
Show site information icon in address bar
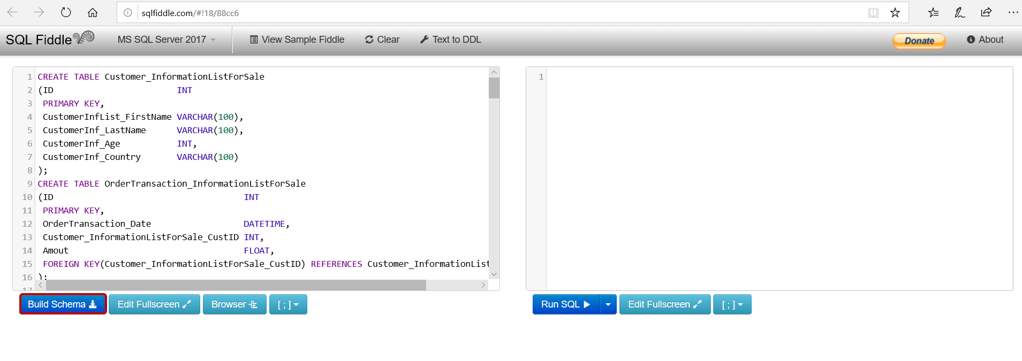pyautogui.click(x=127, y=13)
